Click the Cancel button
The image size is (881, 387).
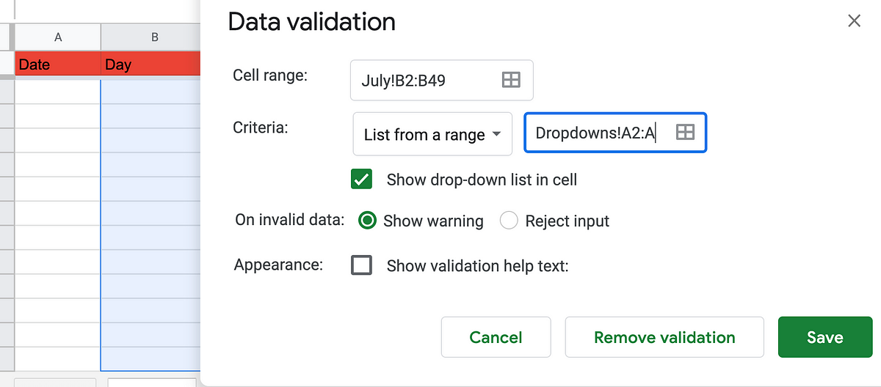pos(496,337)
